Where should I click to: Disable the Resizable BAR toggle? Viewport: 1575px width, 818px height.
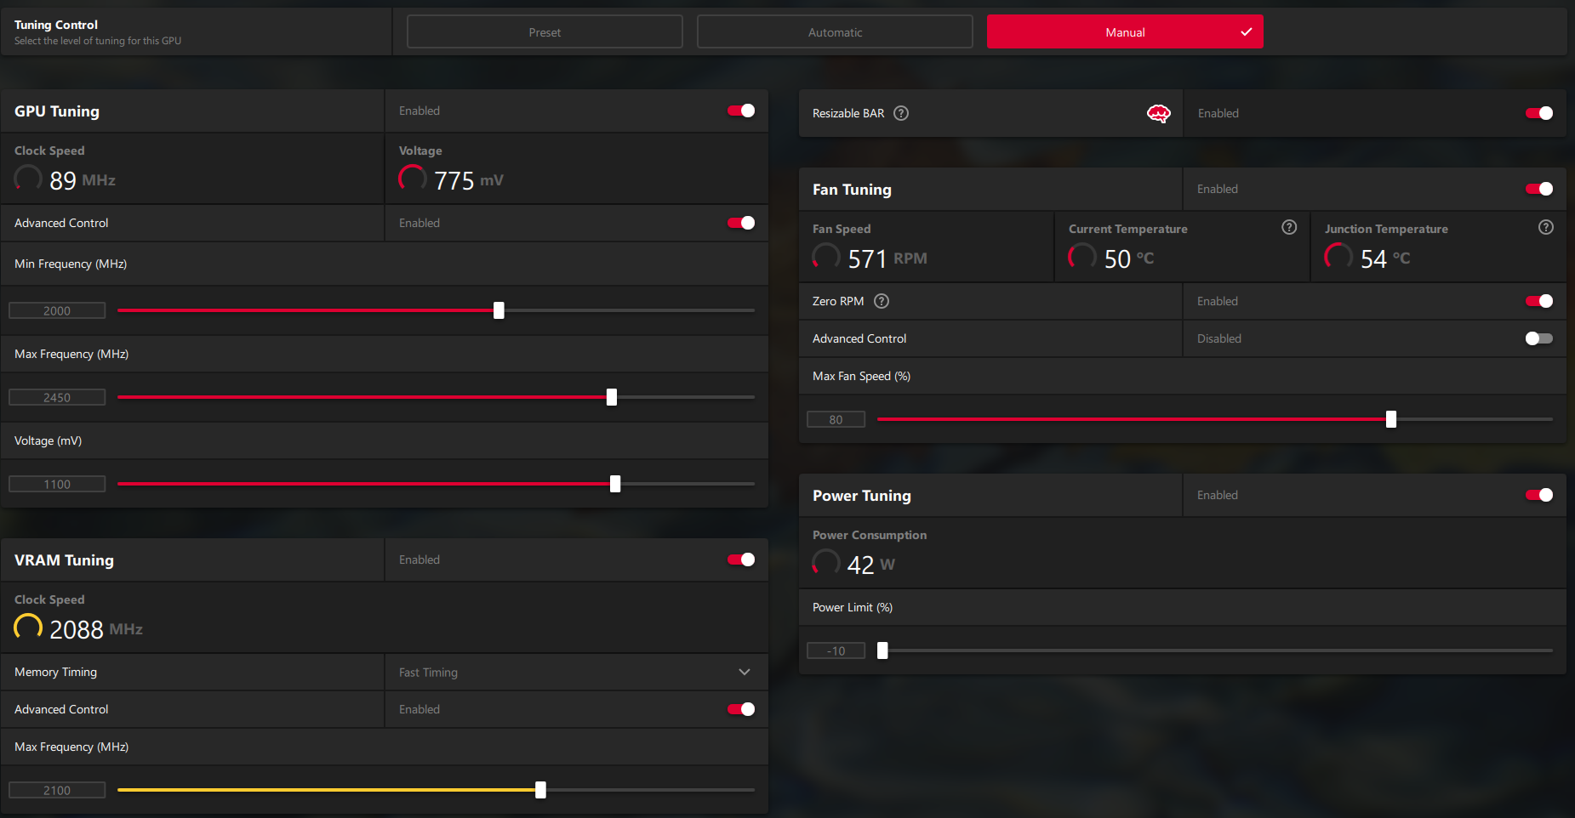click(x=1539, y=113)
